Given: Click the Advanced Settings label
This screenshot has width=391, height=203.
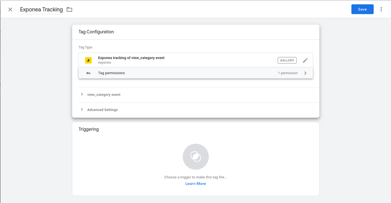Looking at the screenshot, I should pyautogui.click(x=103, y=110).
